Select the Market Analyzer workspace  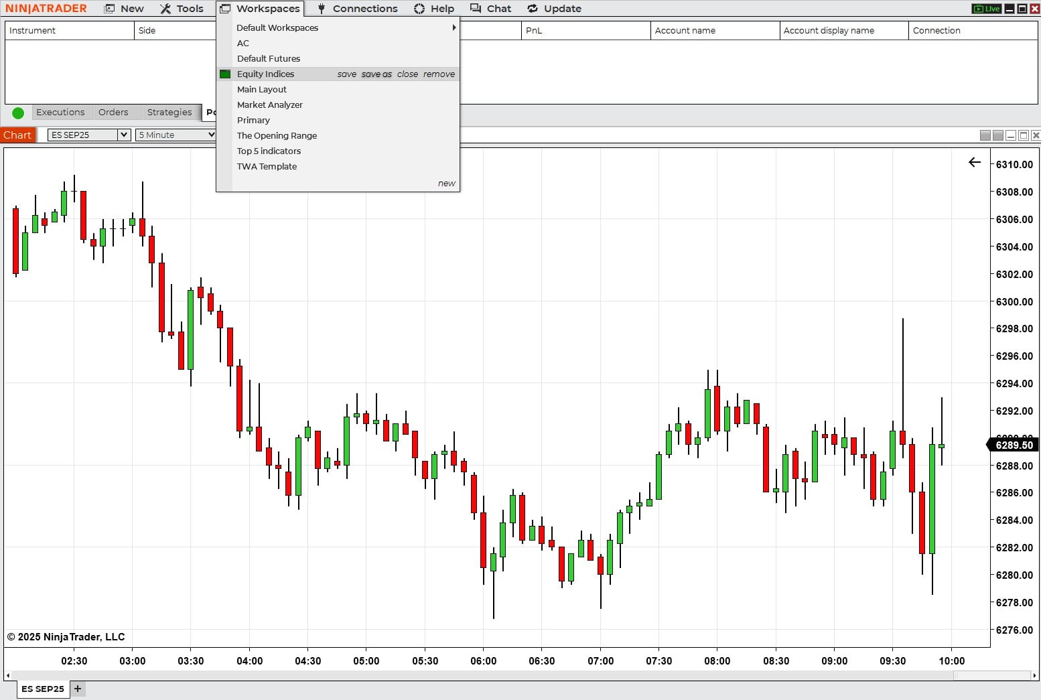pos(270,104)
